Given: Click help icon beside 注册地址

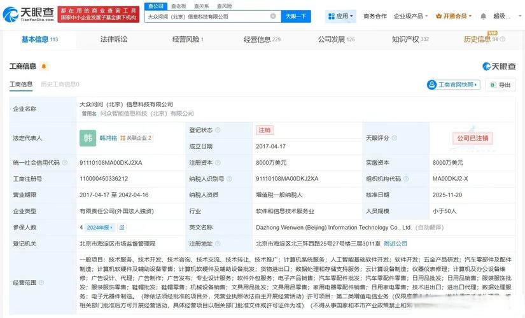Looking at the screenshot, I should pyautogui.click(x=218, y=244).
